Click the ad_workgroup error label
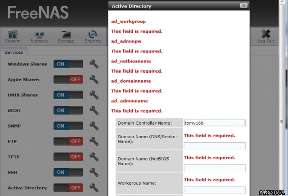 coord(128,22)
